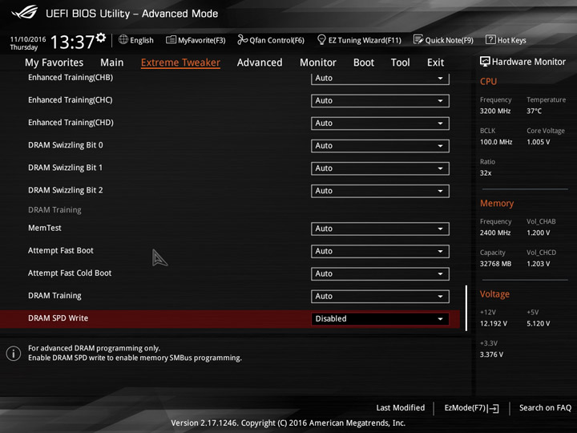
Task: Click the info icon beside help text
Action: pyautogui.click(x=14, y=354)
